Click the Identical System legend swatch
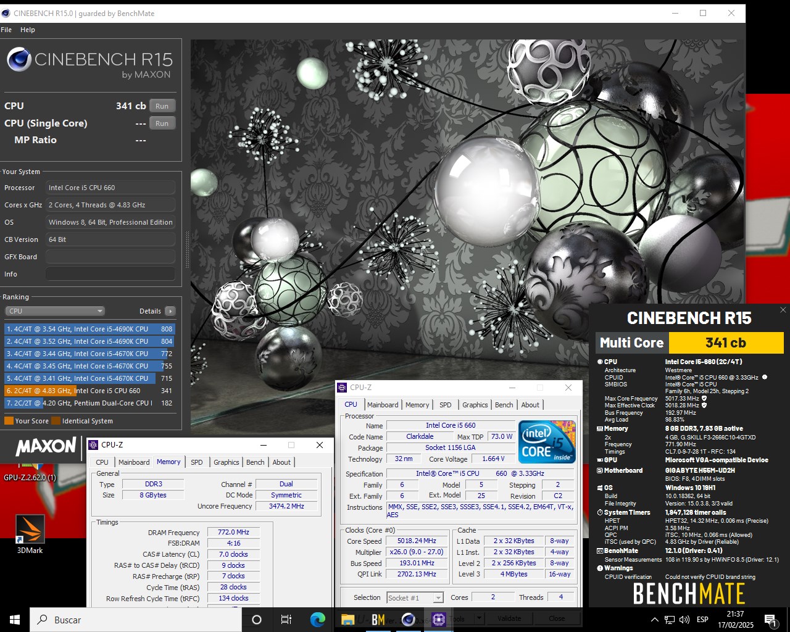 56,421
